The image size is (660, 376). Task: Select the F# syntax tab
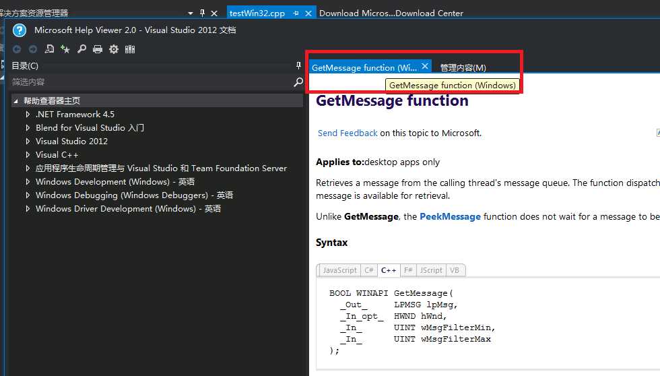[408, 270]
